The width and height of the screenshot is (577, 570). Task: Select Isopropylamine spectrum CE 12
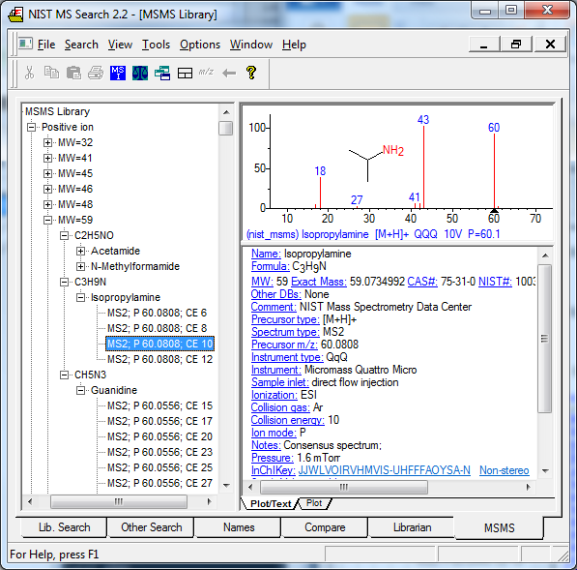[x=159, y=359]
